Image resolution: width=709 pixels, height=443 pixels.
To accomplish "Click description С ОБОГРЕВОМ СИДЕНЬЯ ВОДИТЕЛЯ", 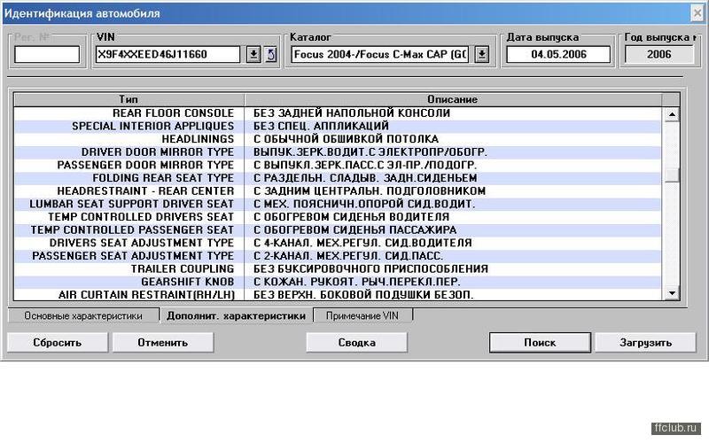I will (x=351, y=217).
